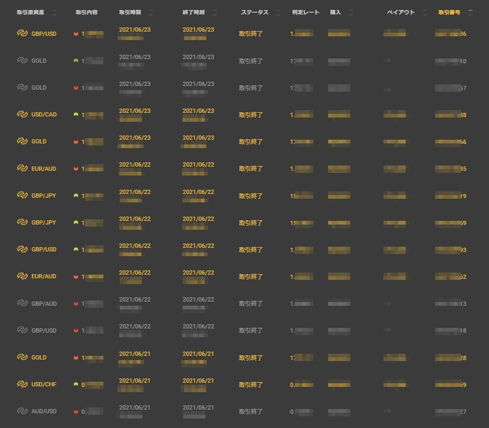Click the red down arrow in GBP/AUD row

76,304
